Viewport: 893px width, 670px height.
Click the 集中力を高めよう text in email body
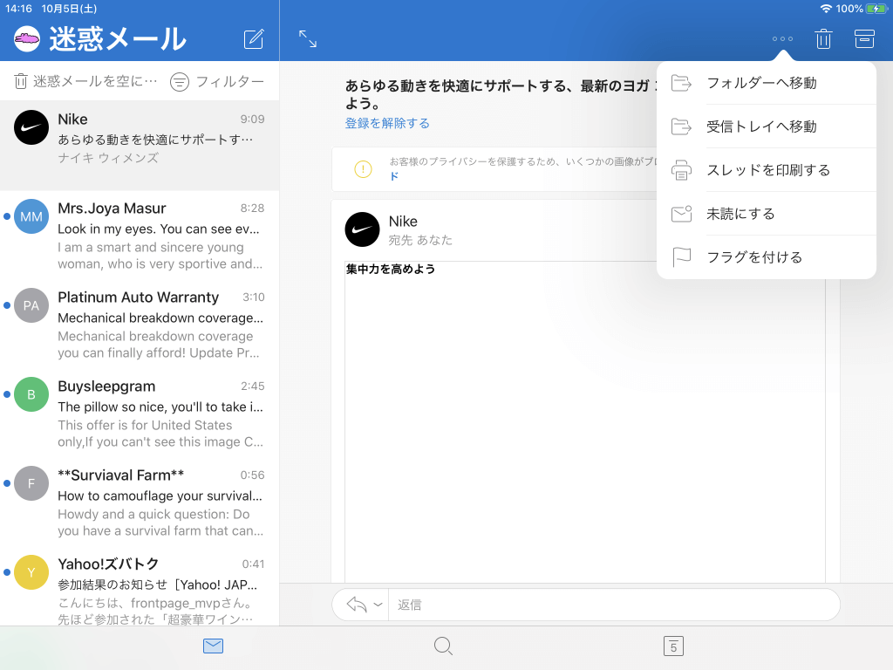(391, 269)
